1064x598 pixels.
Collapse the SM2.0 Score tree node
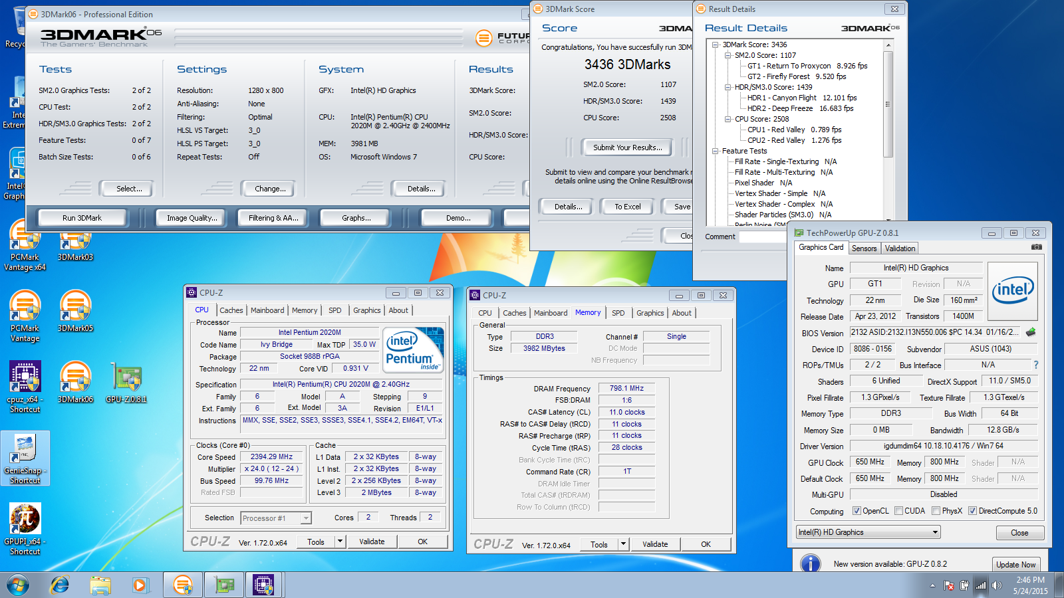[x=728, y=55]
